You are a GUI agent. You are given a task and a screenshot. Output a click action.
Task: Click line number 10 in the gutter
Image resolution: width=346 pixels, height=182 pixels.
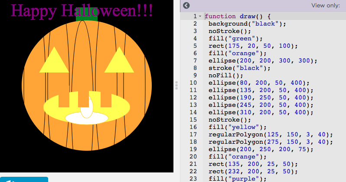coord(193,83)
